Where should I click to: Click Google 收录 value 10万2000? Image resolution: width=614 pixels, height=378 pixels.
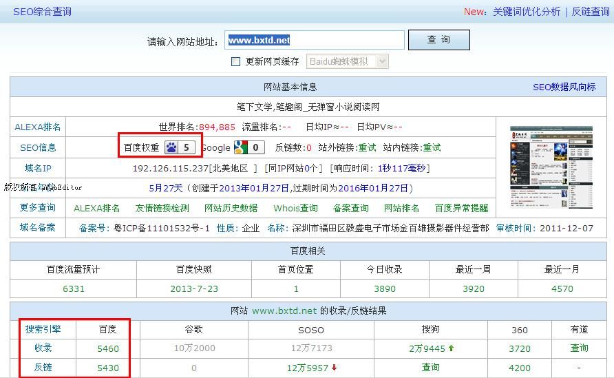coord(195,348)
